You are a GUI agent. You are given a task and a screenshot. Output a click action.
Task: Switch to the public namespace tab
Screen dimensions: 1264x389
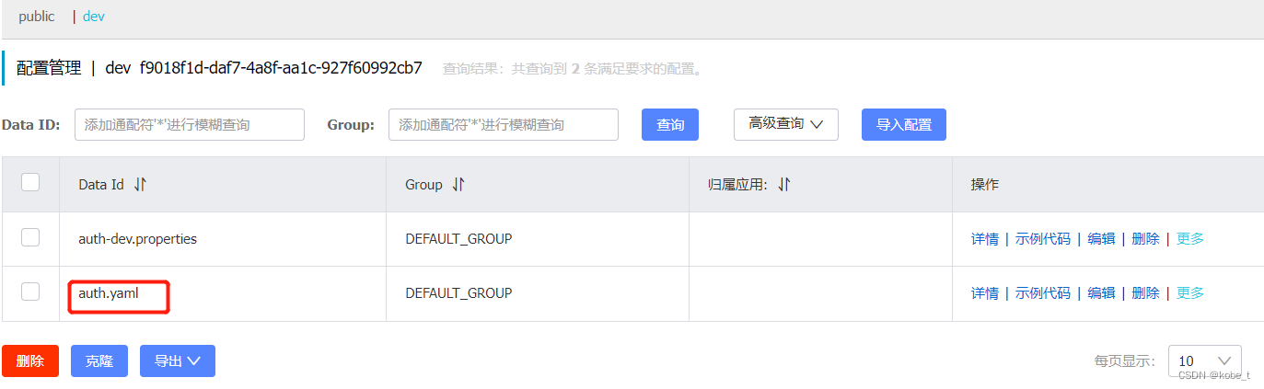click(36, 17)
